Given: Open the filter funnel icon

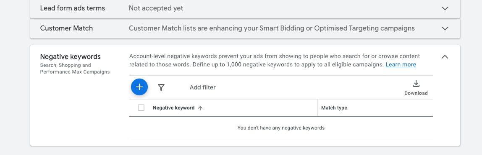Looking at the screenshot, I should [161, 87].
